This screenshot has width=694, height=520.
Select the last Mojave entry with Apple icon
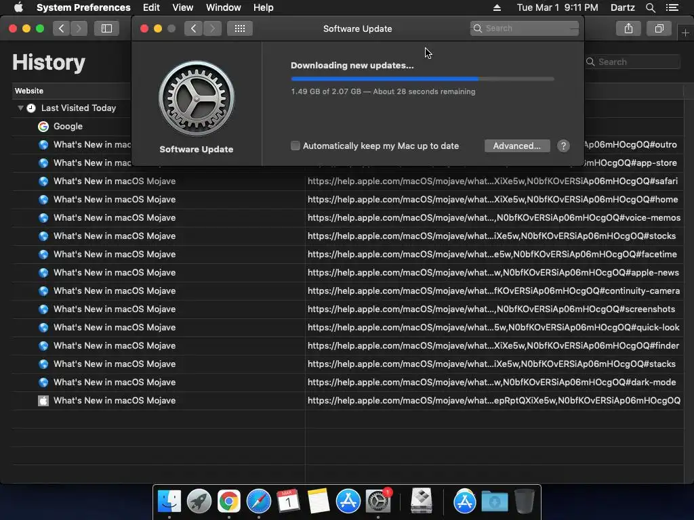pos(348,401)
